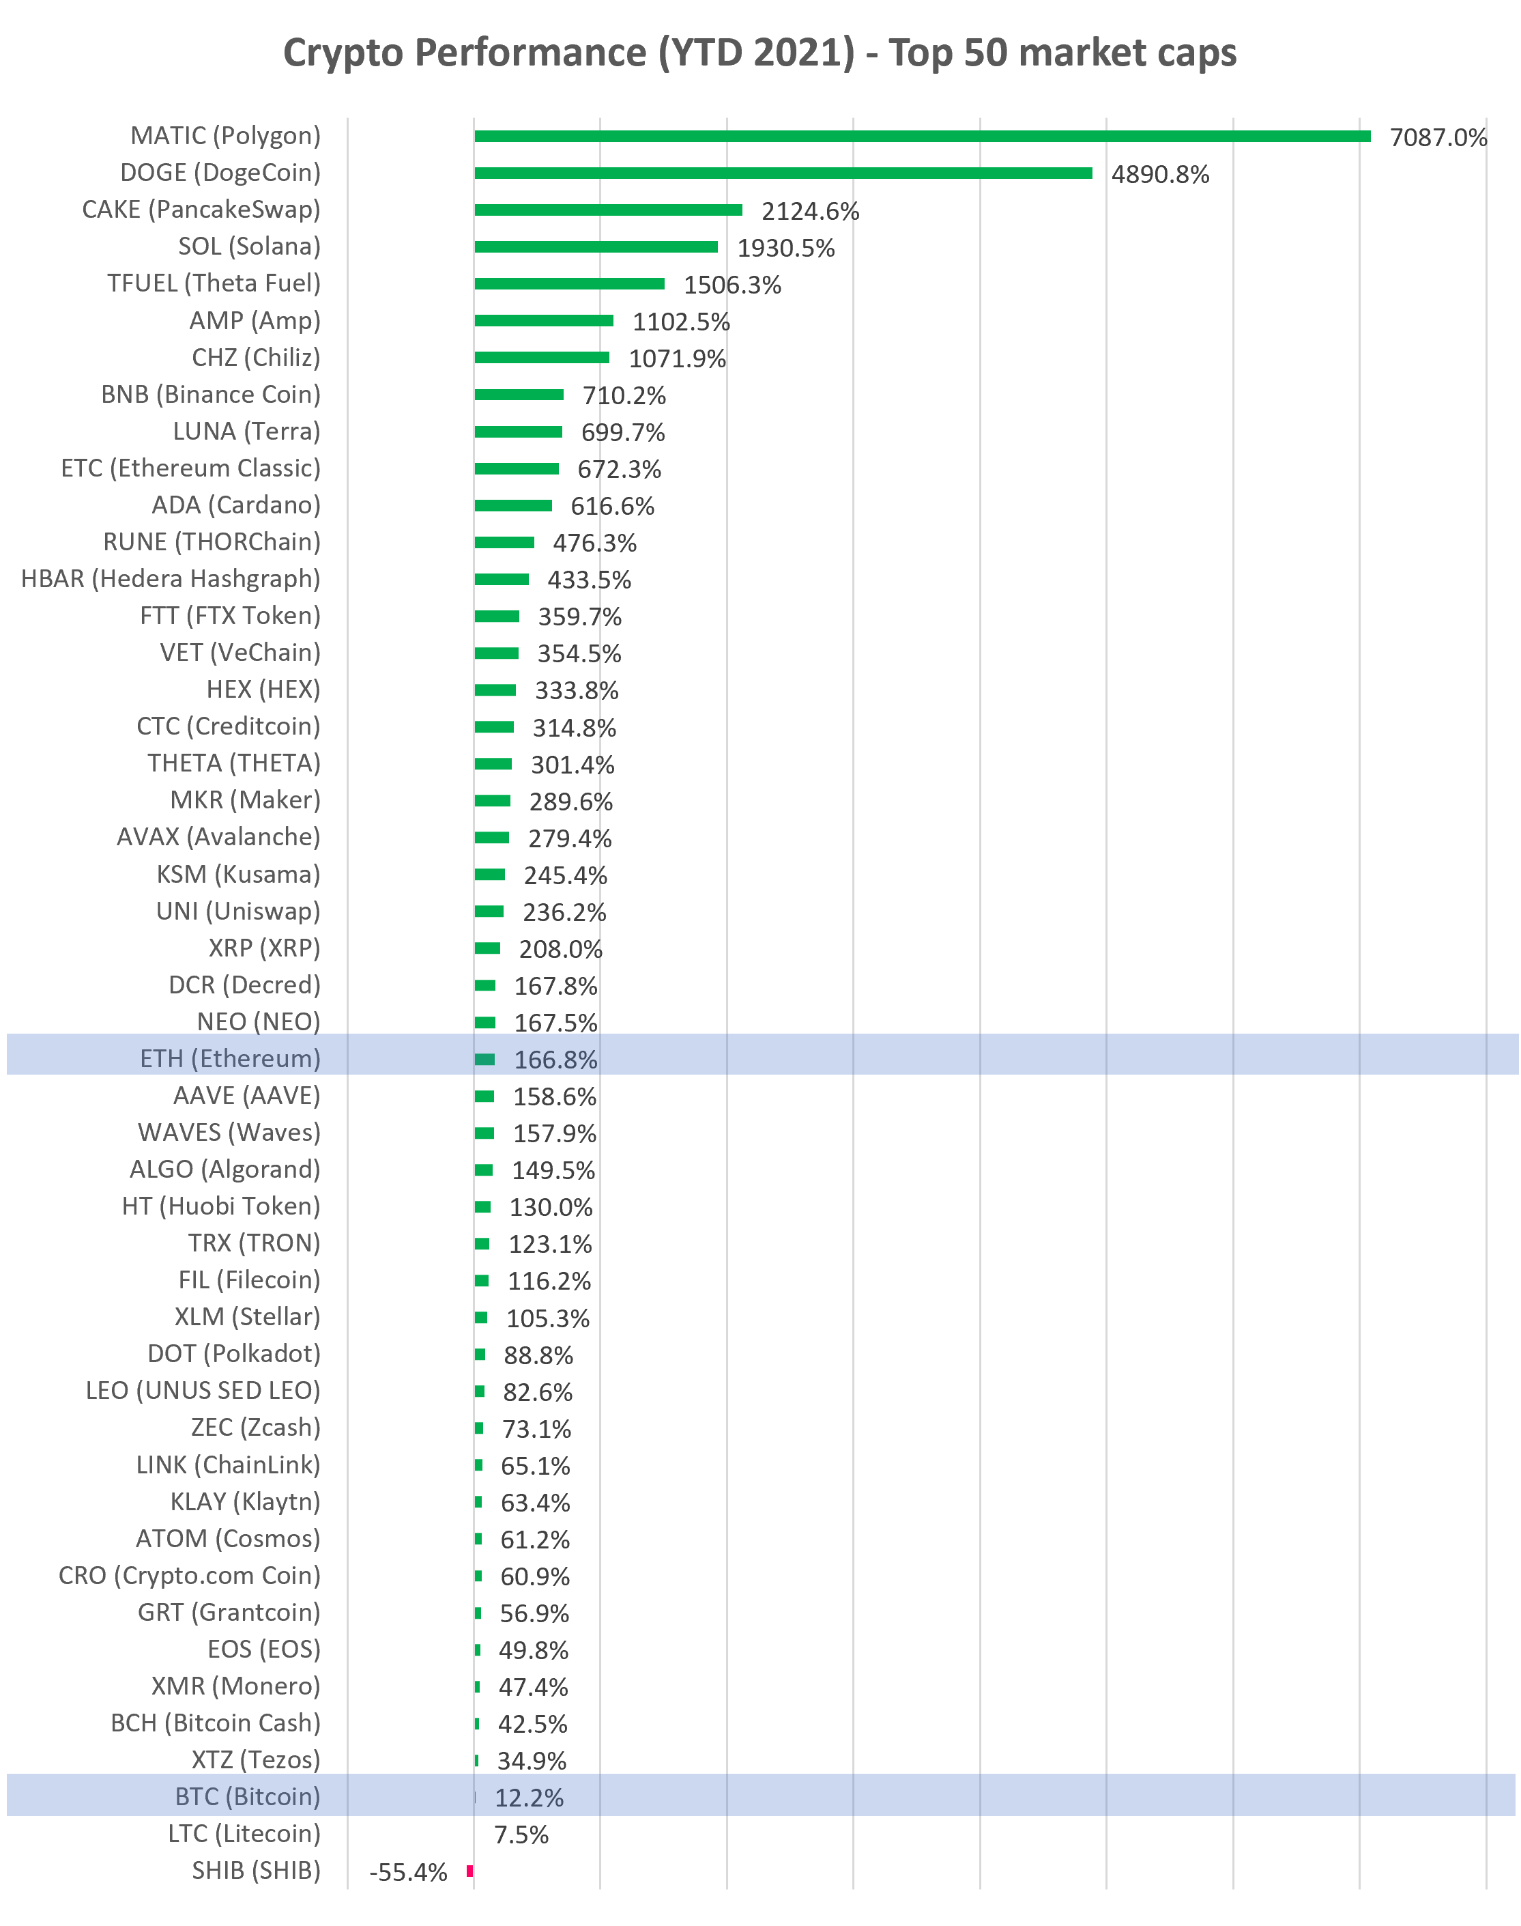Select the BCH (Bitcoin Cash) label
The image size is (1521, 1926).
click(216, 1723)
